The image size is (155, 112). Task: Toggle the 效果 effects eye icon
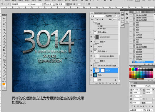pos(96,24)
